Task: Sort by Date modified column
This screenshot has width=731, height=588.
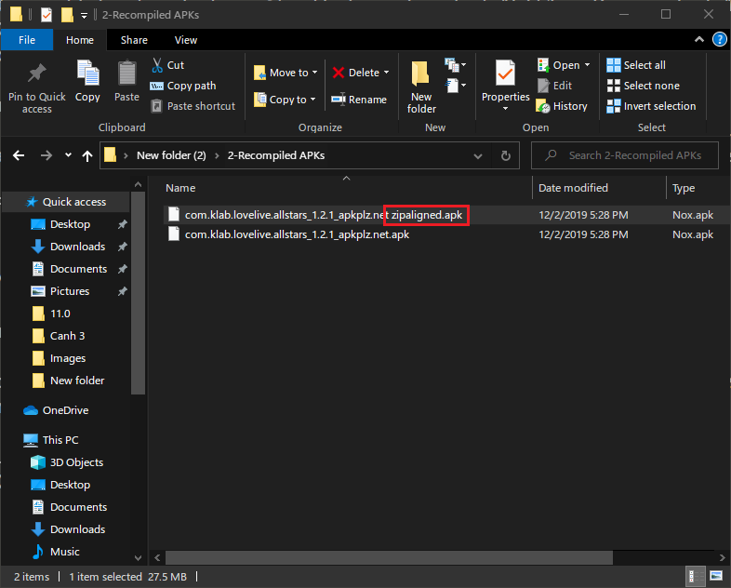Action: click(x=599, y=188)
